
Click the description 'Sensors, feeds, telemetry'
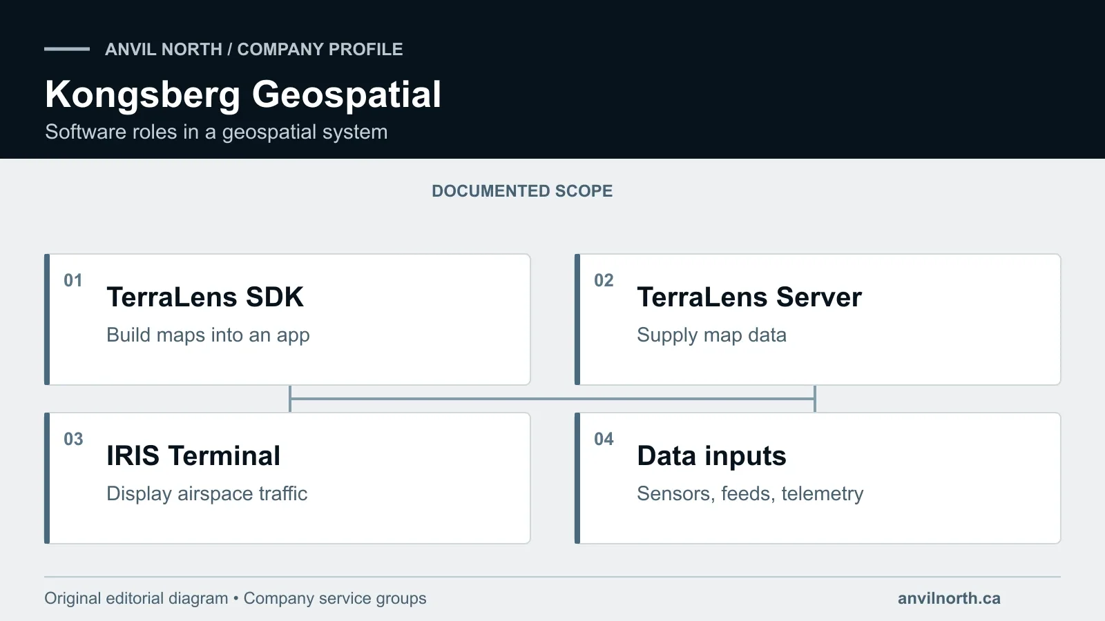pos(750,494)
